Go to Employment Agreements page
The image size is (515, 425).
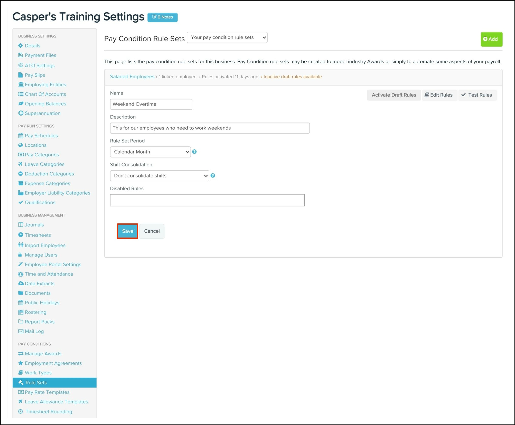(x=53, y=363)
